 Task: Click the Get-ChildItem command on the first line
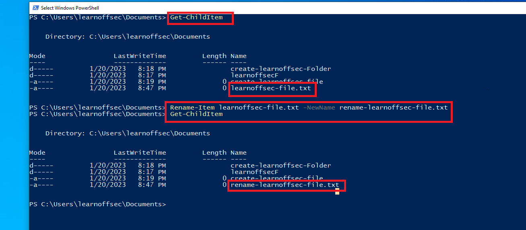[x=196, y=17]
